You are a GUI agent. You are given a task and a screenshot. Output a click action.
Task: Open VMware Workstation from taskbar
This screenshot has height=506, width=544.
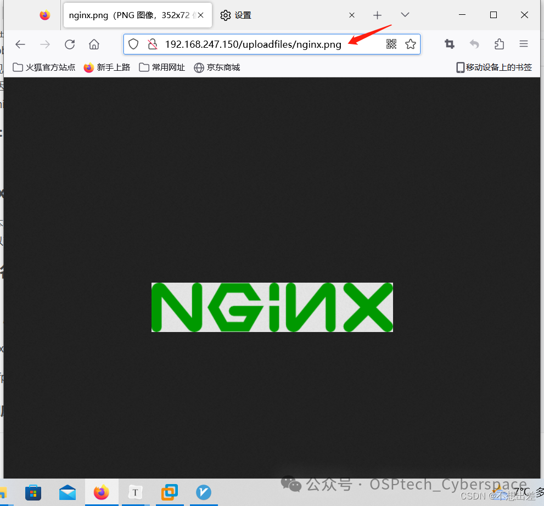coord(169,492)
